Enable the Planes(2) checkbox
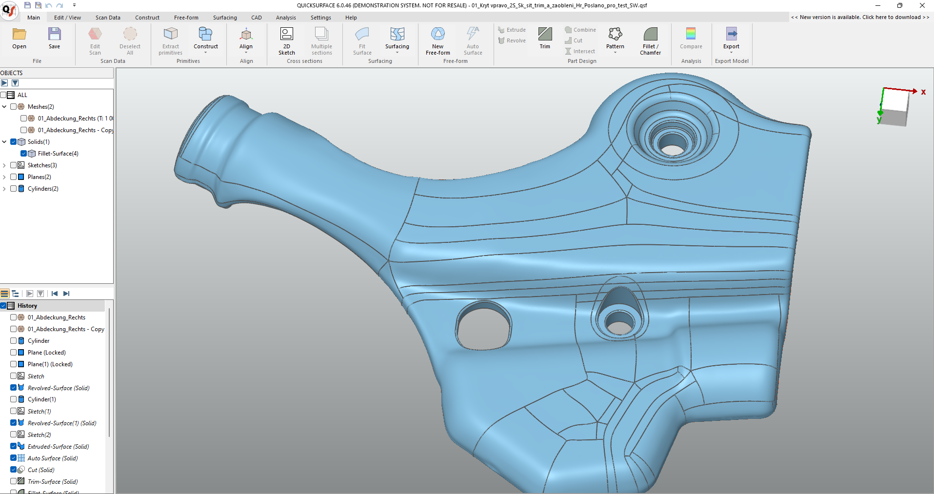934x494 pixels. pos(14,177)
